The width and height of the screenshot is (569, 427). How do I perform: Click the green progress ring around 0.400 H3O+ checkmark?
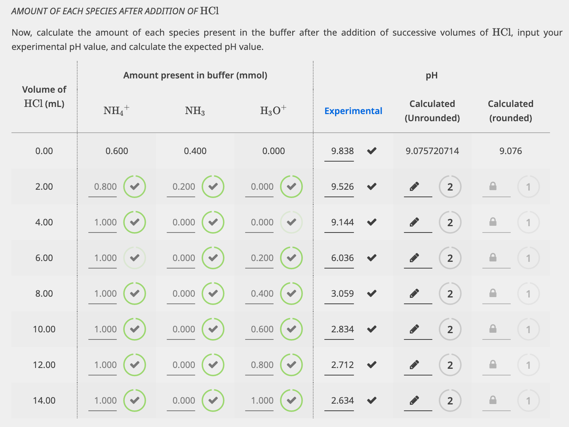291,293
